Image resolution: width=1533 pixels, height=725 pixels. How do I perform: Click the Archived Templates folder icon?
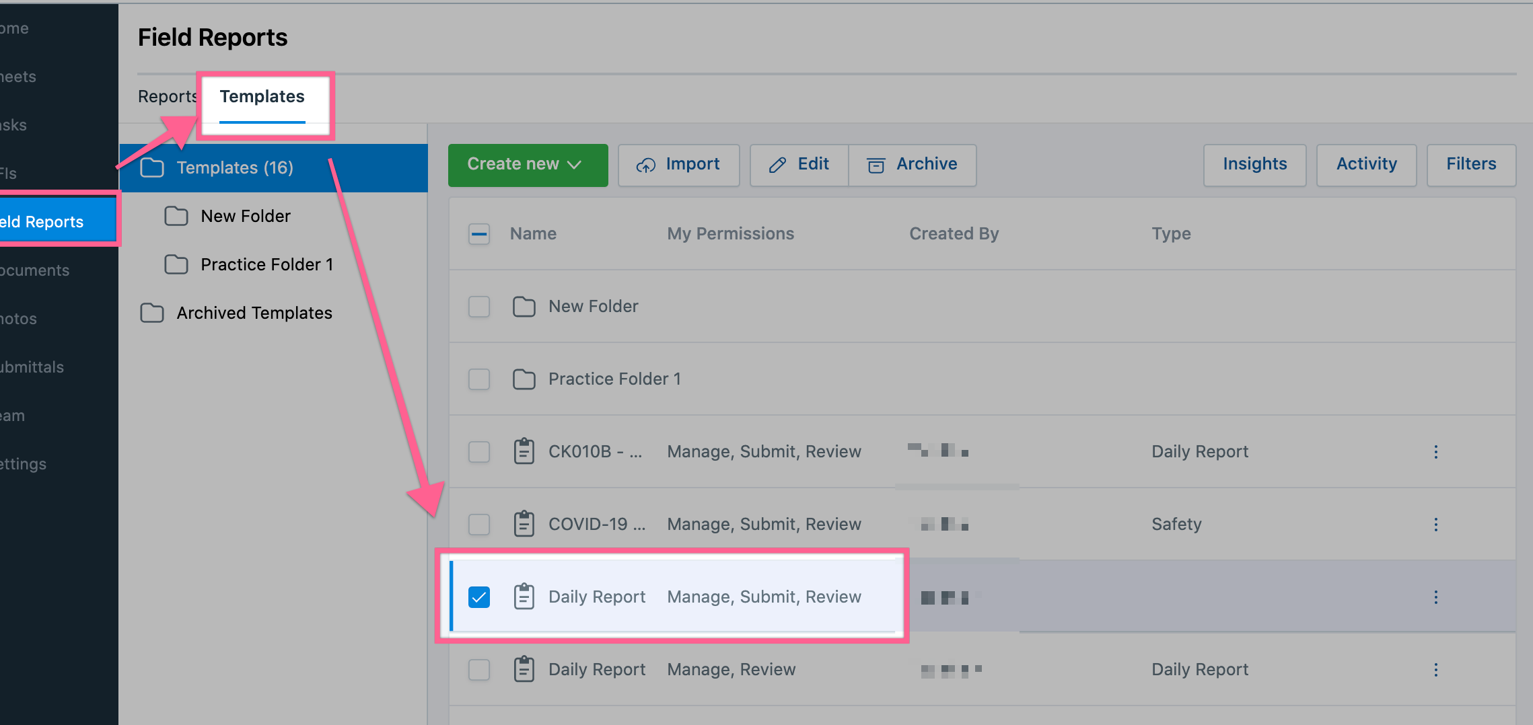151,313
